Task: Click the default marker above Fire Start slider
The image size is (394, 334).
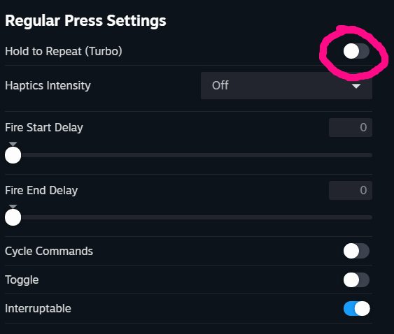Action: [x=13, y=144]
